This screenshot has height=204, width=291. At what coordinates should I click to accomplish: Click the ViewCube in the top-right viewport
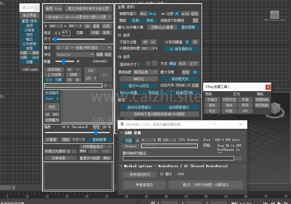pyautogui.click(x=274, y=14)
